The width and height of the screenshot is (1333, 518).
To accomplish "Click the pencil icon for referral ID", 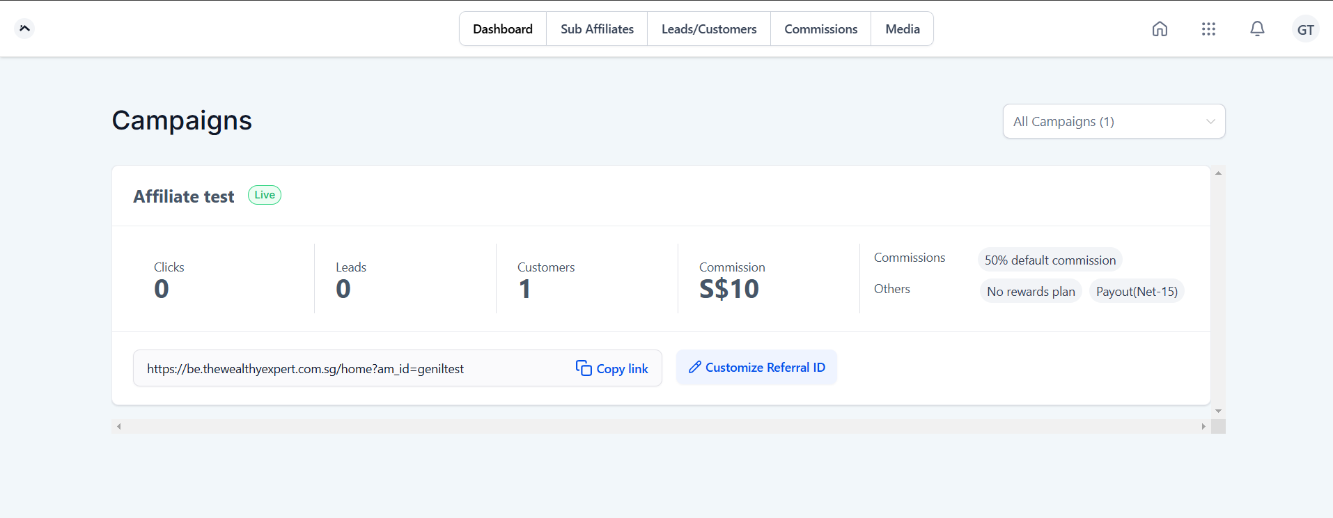I will [694, 368].
